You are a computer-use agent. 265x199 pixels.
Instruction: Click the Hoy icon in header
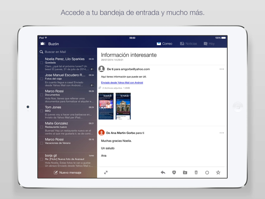(x=206, y=44)
